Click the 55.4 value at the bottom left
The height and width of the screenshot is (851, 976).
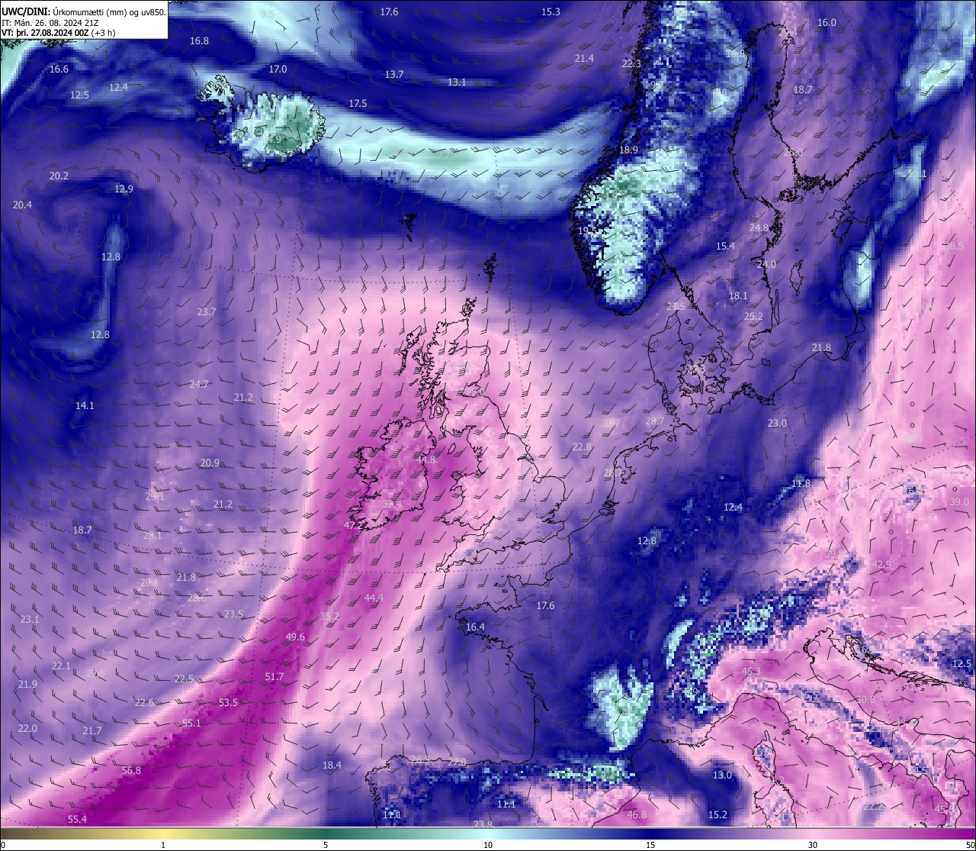[77, 819]
